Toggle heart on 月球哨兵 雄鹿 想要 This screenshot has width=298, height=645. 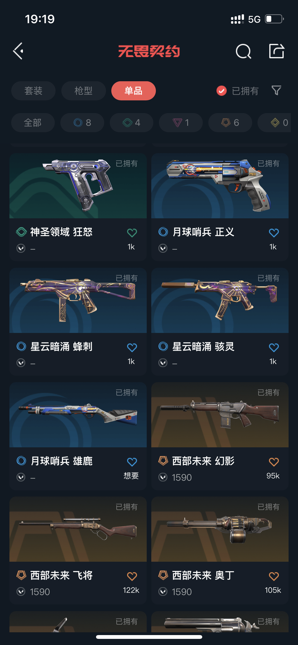tap(132, 462)
